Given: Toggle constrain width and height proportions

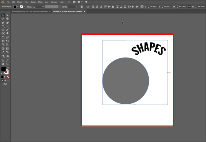Looking at the screenshot, I should click(190, 7).
